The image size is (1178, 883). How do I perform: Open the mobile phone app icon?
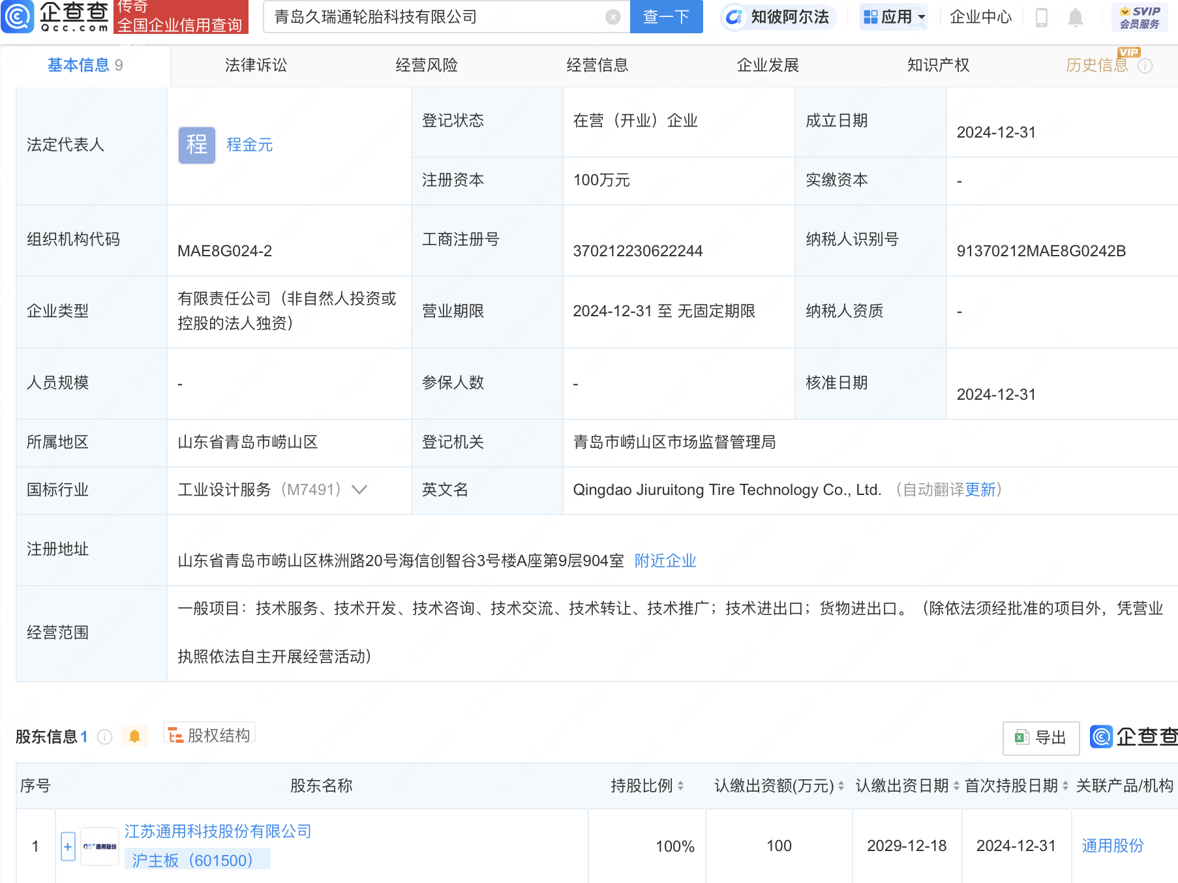point(1041,18)
